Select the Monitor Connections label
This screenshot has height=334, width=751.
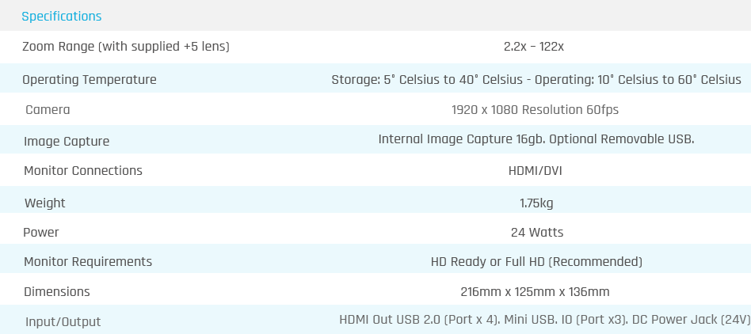tap(83, 170)
